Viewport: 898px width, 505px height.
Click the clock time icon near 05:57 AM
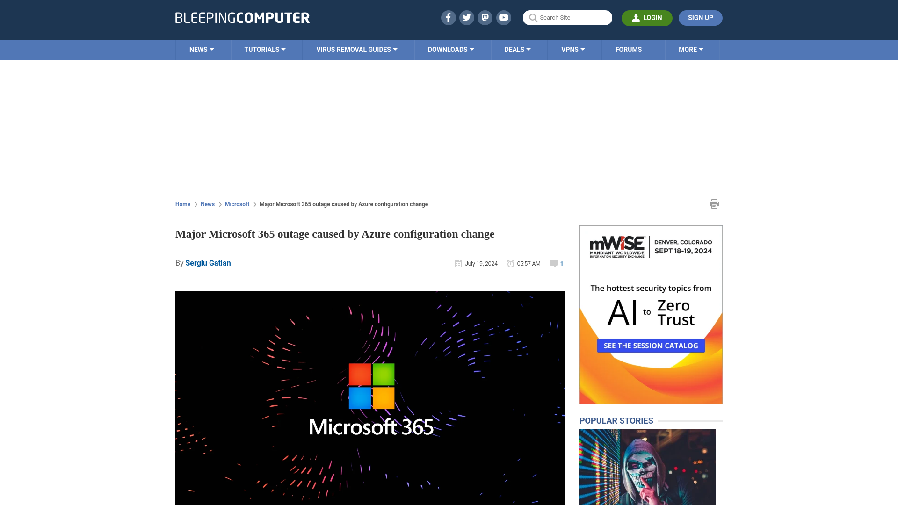click(511, 263)
